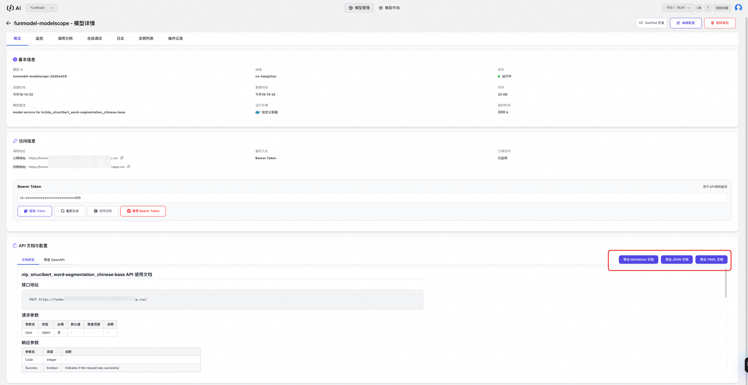Click the 重新生成 token button
The image size is (748, 385).
70,211
